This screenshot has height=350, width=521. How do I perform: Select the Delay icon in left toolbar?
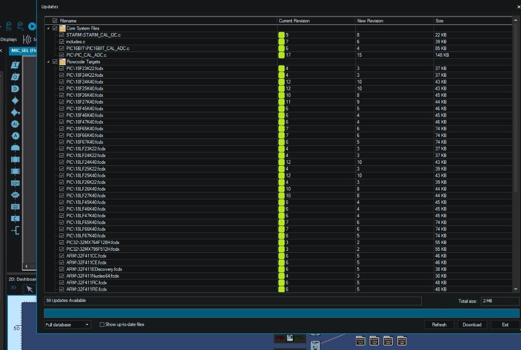point(15,89)
